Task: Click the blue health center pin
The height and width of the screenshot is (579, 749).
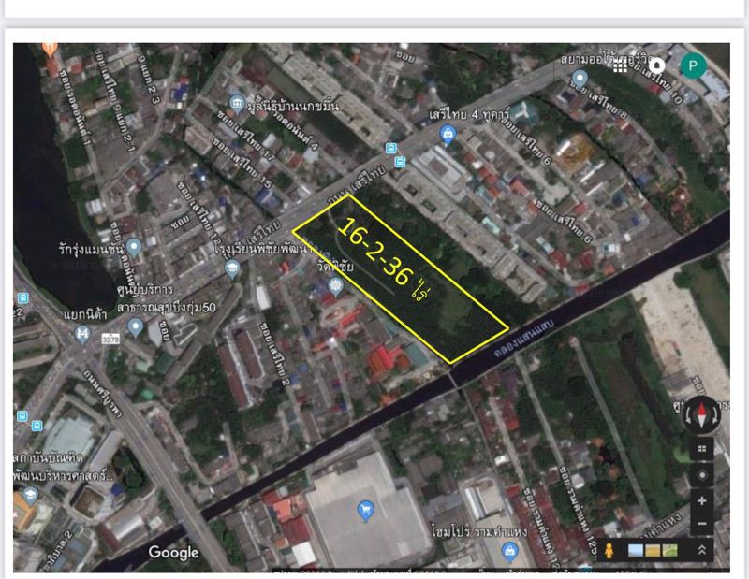Action: (136, 326)
